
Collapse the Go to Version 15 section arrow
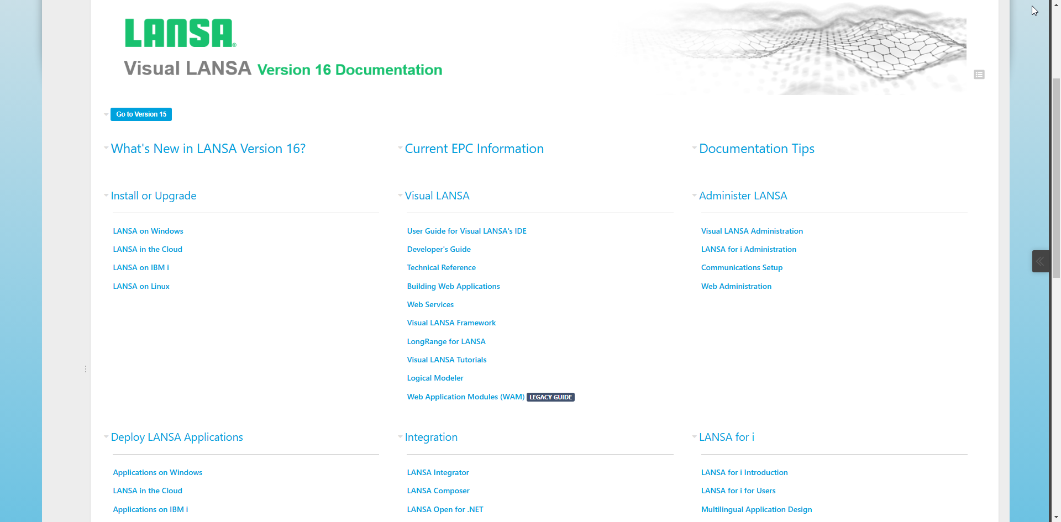[x=106, y=114]
